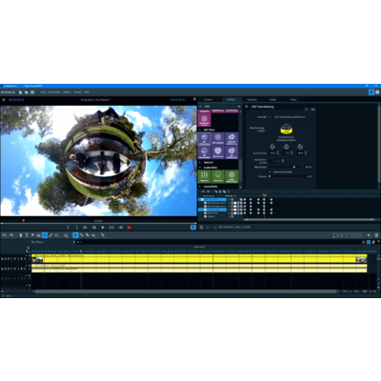Image resolution: width=381 pixels, height=381 pixels.
Task: Expand the collapsed section below 360 Video tiles
Action: coord(200,162)
